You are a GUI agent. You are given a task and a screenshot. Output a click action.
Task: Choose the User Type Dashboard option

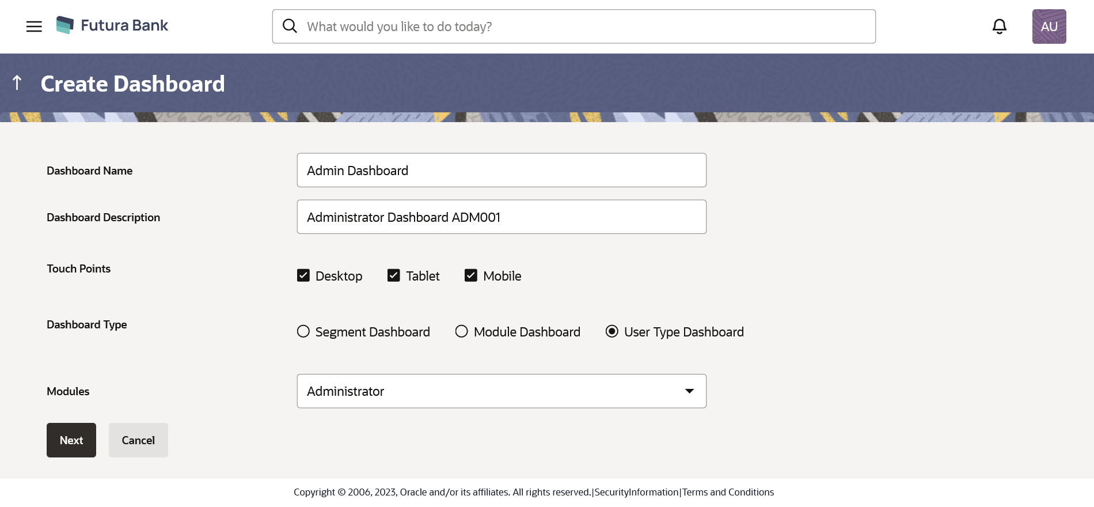coord(612,331)
